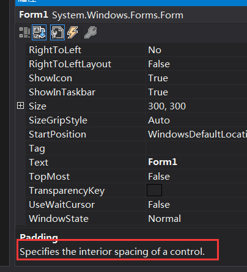
Task: Select the SizeGripStyle property row
Action: click(136, 120)
